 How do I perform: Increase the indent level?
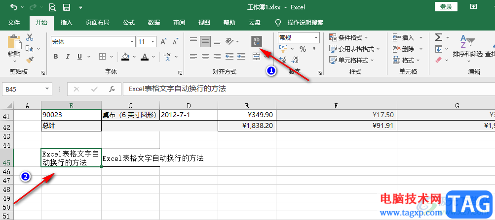241,57
